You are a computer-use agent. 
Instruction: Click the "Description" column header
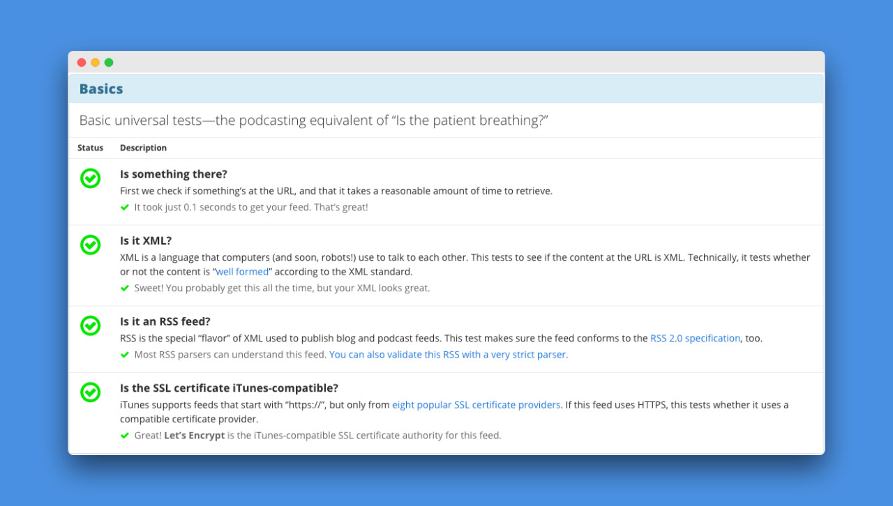point(143,148)
